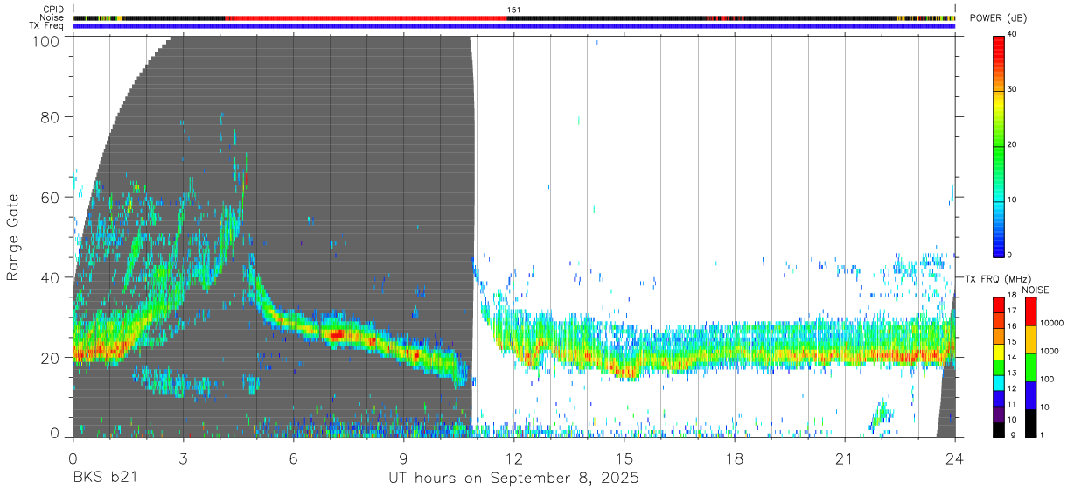Click the "NOISE" legend title
1074x496 pixels.
[1037, 290]
